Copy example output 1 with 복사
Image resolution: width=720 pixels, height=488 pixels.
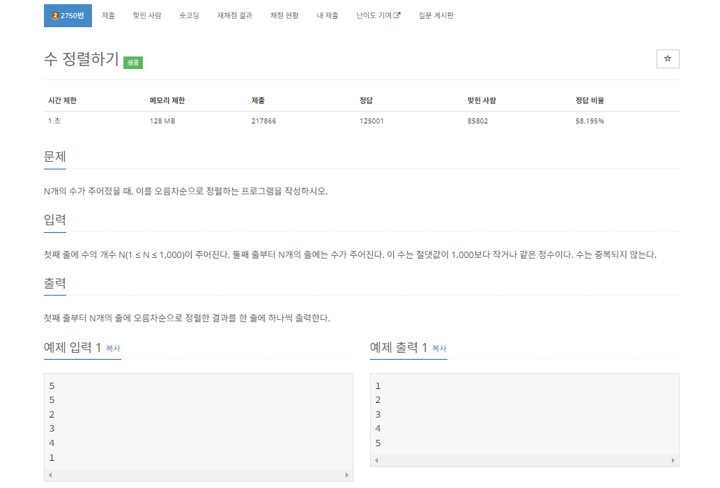(439, 349)
